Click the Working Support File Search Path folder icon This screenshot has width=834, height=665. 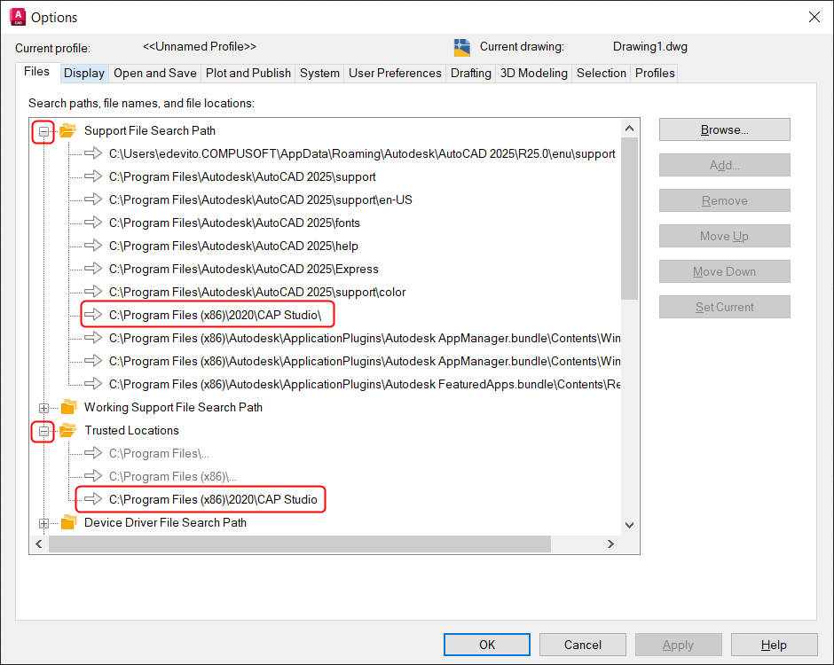(68, 408)
